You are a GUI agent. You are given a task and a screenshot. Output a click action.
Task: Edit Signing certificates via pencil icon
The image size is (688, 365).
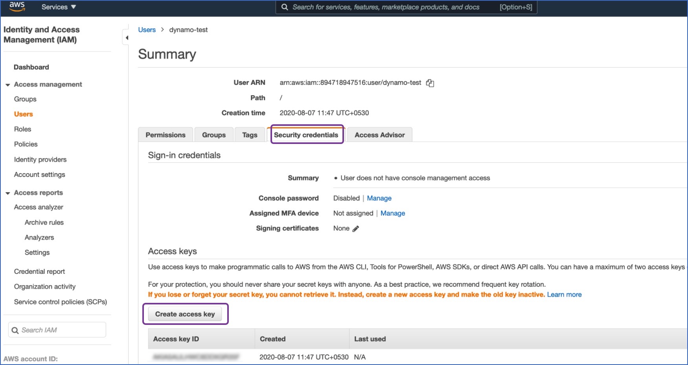(356, 228)
